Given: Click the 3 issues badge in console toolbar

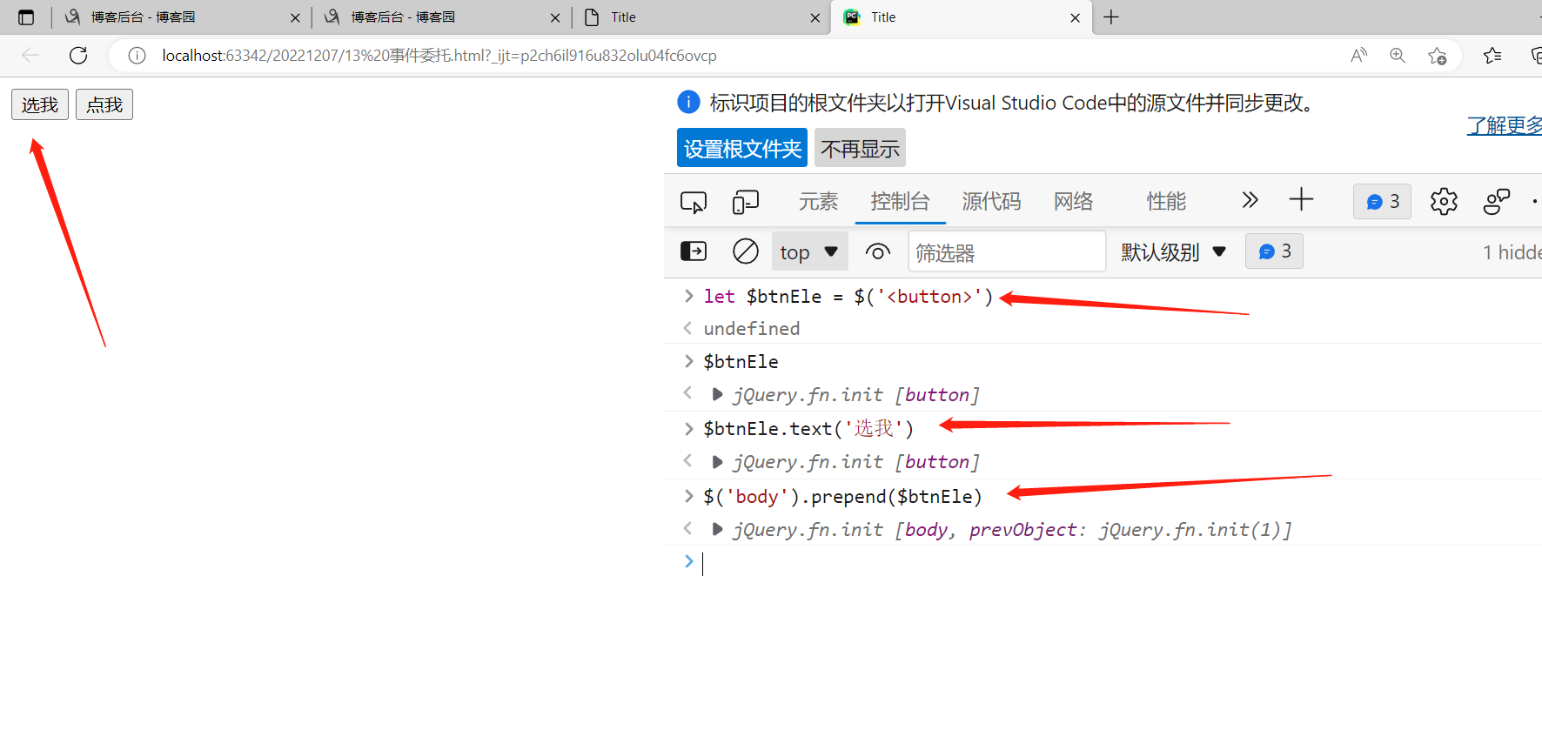Looking at the screenshot, I should 1274,251.
